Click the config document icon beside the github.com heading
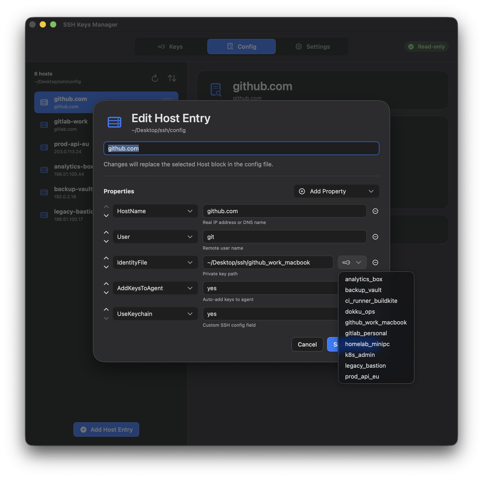 coord(216,89)
